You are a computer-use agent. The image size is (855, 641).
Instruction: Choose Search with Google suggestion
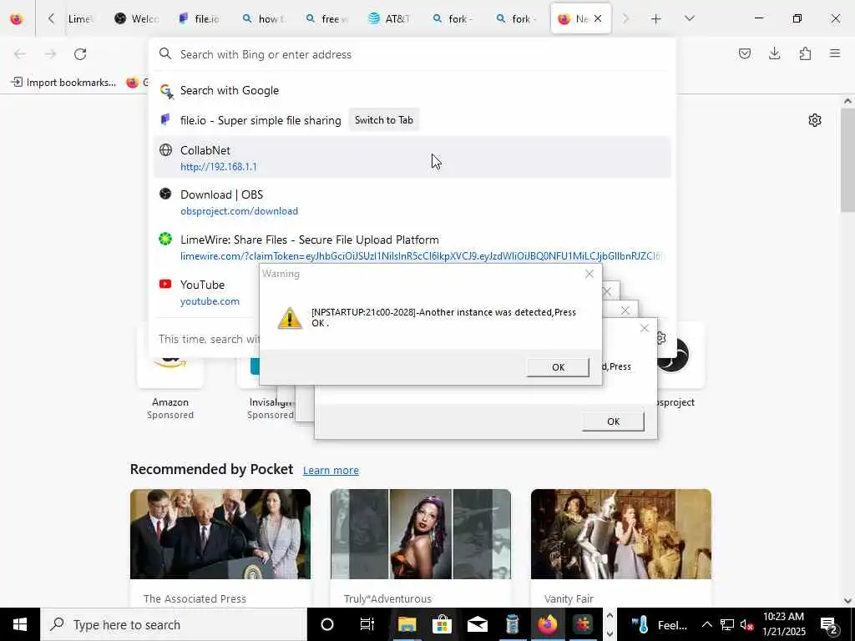[412, 90]
